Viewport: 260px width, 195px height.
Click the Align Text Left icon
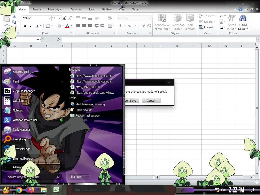(x=78, y=26)
